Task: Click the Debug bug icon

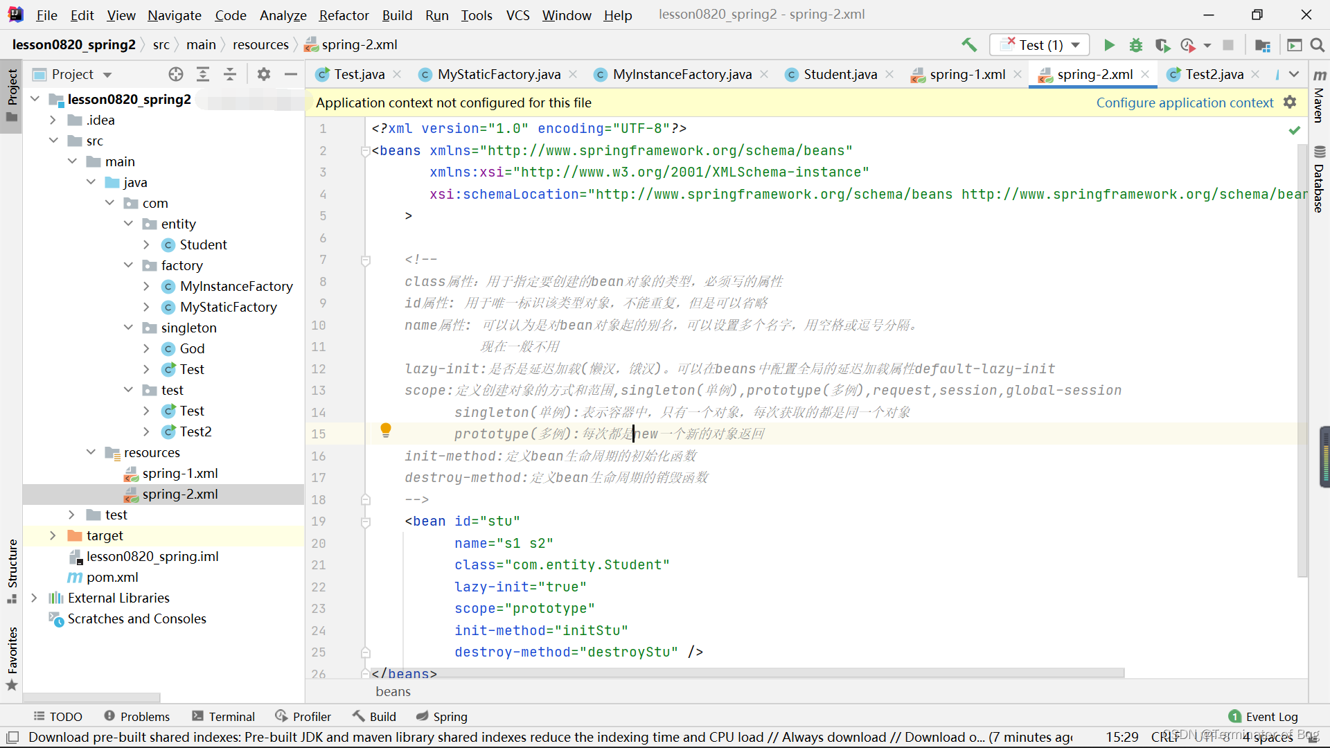Action: (x=1136, y=45)
